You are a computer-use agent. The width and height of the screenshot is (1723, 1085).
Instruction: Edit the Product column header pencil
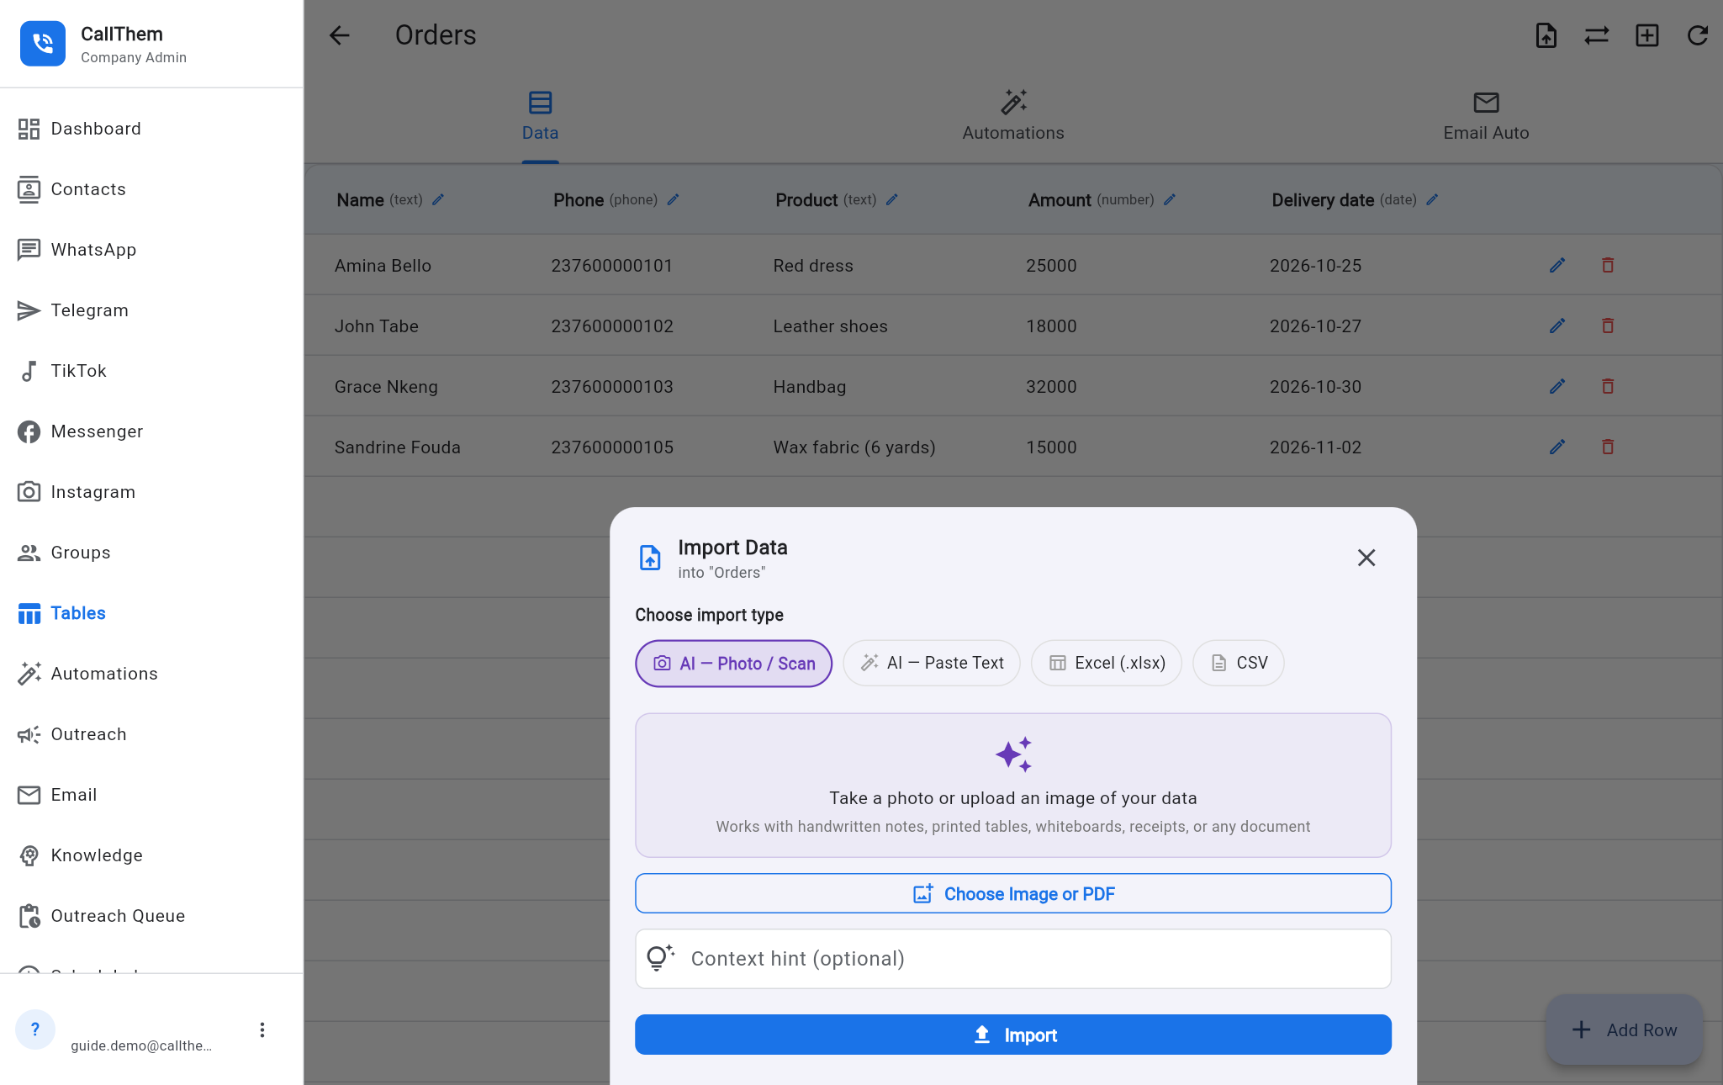(892, 199)
